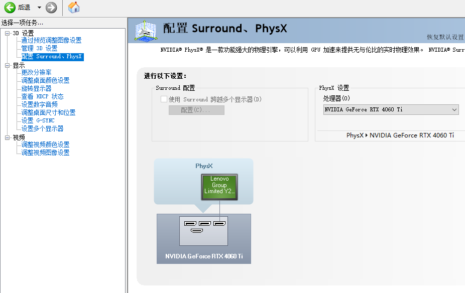Enable 使用 Surround 跨越多个显示器 checkbox

(164, 99)
